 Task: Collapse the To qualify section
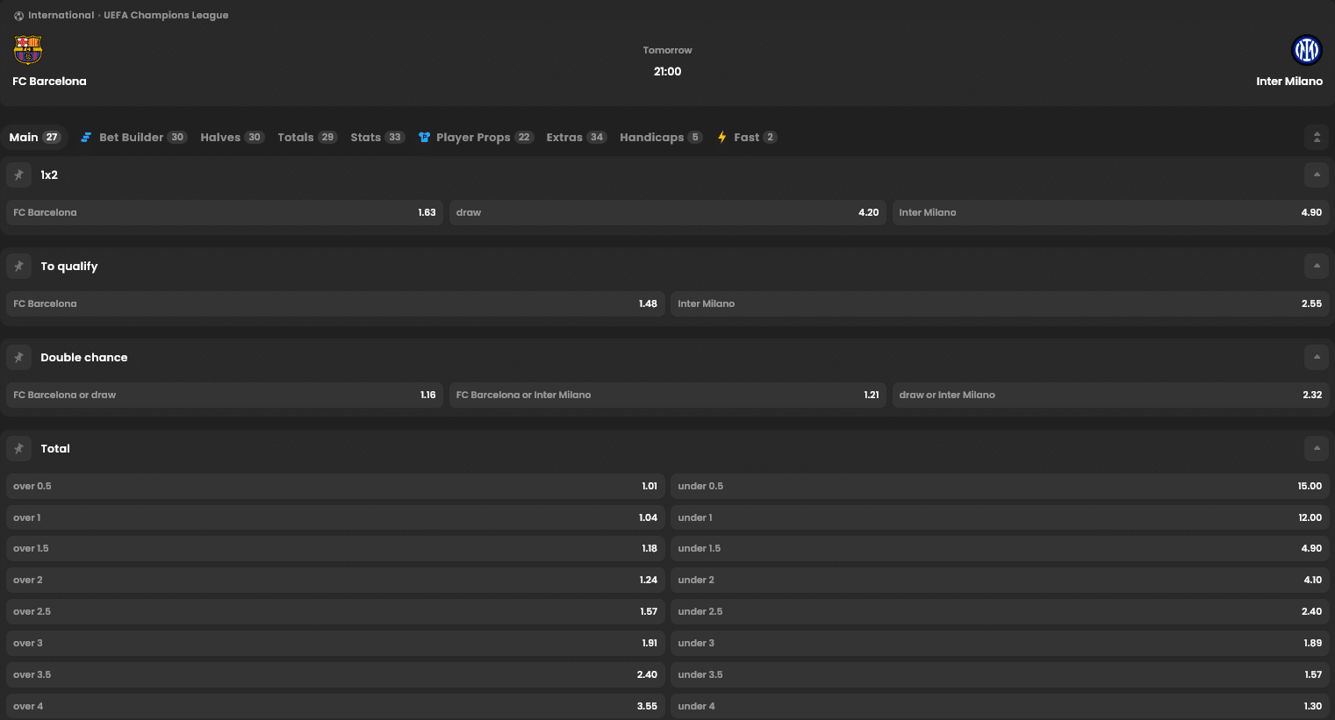click(1317, 266)
